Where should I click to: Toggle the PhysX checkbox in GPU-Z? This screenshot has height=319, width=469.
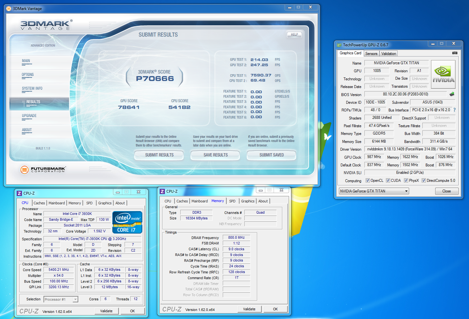tap(406, 181)
